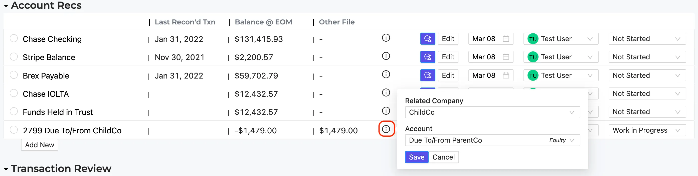The width and height of the screenshot is (698, 176).
Task: Open the Account dropdown showing Due To/From ParentCo
Action: (x=492, y=140)
